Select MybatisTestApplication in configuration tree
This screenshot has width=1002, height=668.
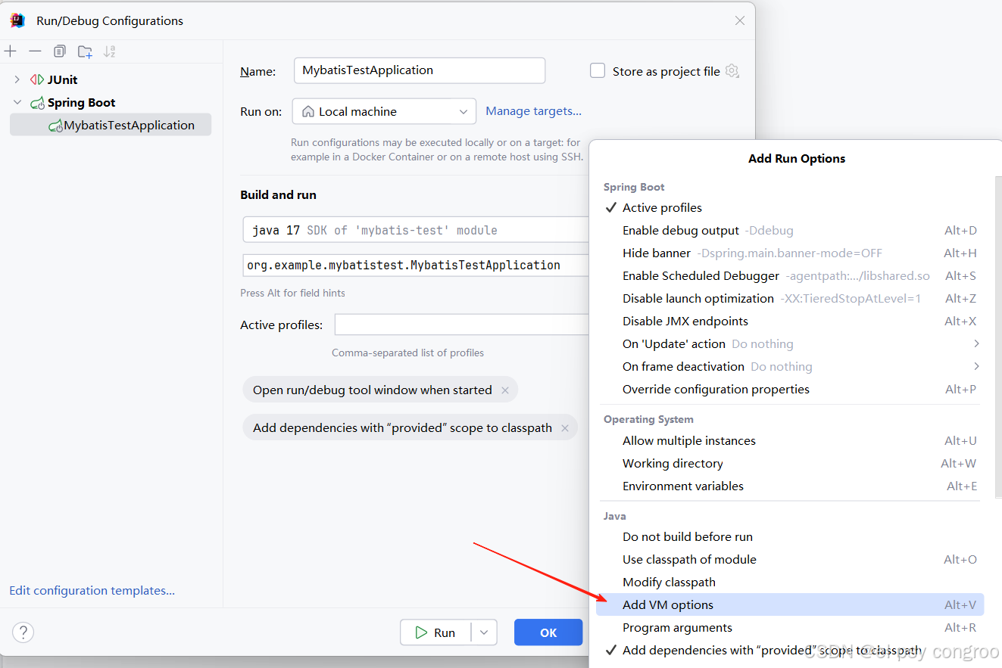pyautogui.click(x=111, y=126)
